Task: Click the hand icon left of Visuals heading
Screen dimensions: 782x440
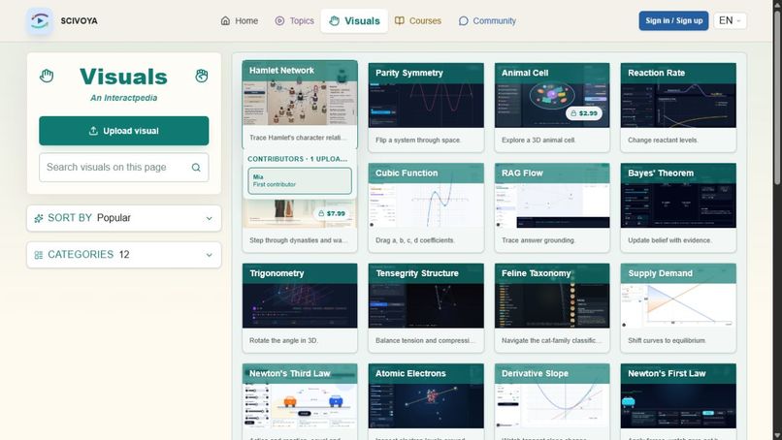Action: [x=47, y=76]
